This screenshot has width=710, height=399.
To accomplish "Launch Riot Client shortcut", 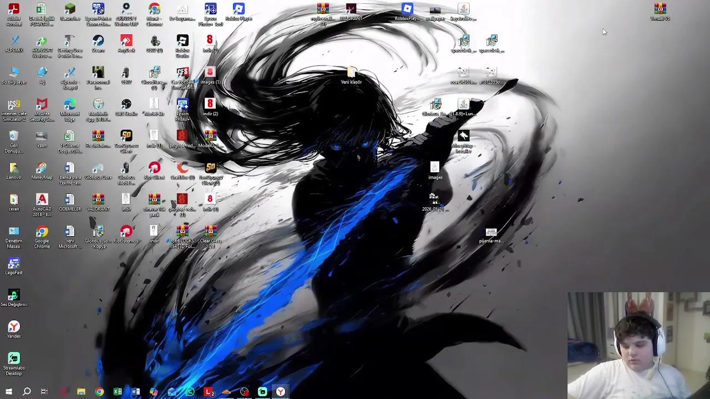I will pos(154,171).
